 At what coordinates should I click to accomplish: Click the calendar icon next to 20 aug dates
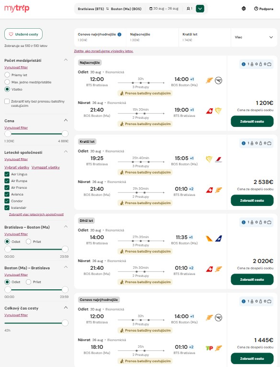click(x=151, y=9)
